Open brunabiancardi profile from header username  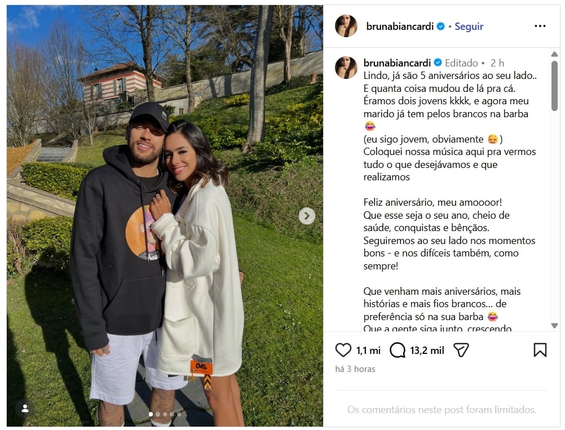[400, 26]
